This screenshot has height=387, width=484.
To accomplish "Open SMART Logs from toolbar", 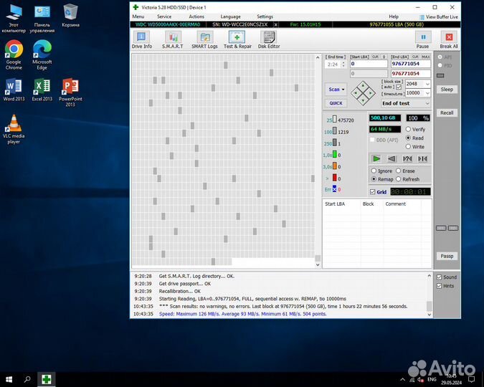I will pos(204,39).
